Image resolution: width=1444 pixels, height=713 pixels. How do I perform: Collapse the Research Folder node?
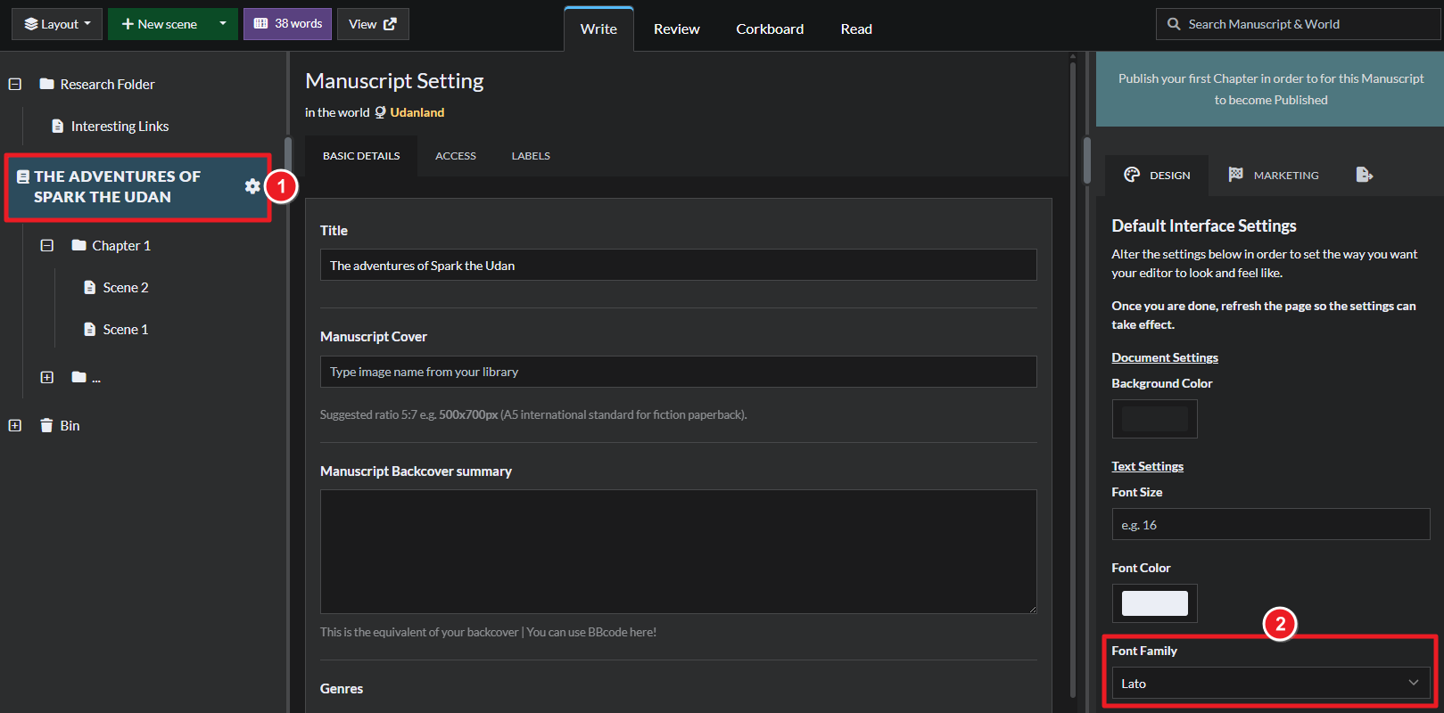click(15, 84)
